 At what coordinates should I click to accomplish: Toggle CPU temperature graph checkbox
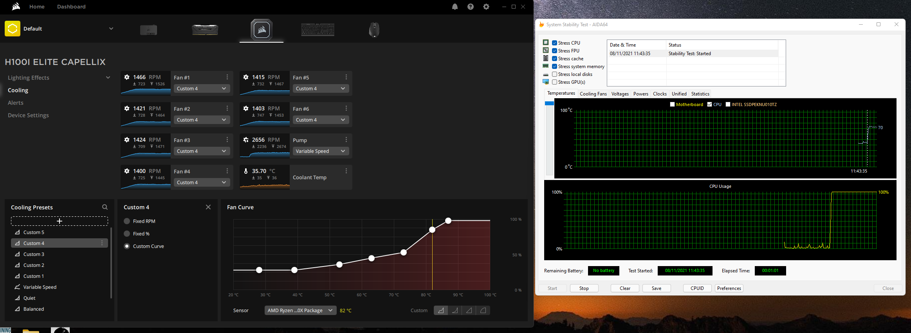710,104
